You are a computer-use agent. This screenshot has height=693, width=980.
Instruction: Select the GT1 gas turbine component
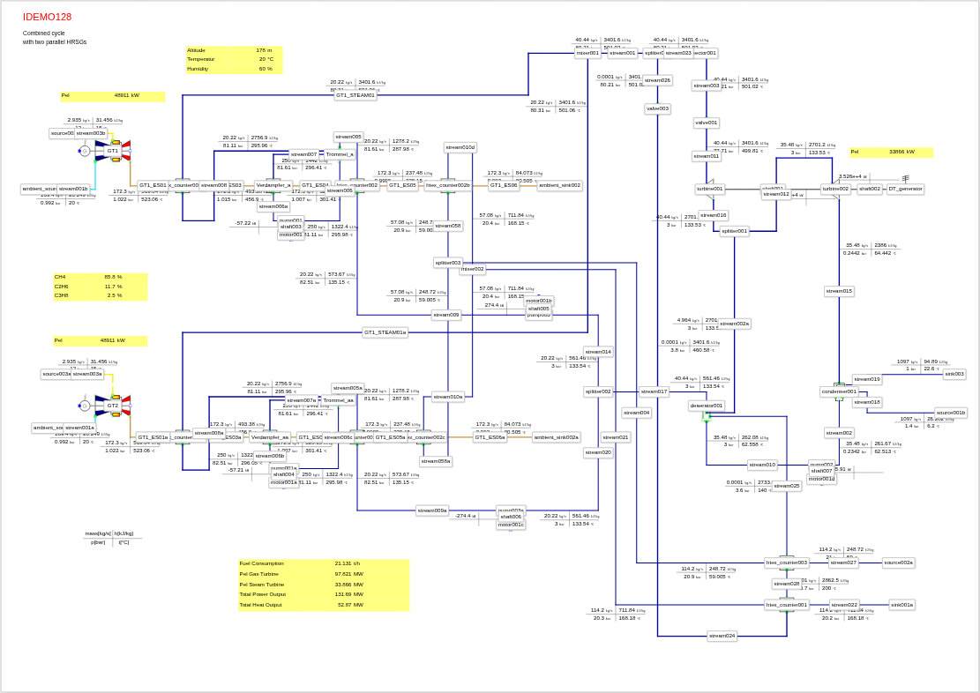pos(112,151)
